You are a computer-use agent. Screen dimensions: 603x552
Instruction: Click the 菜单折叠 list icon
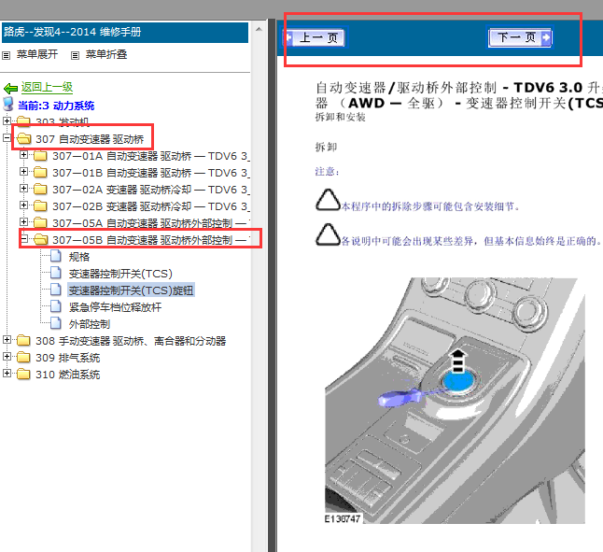75,55
